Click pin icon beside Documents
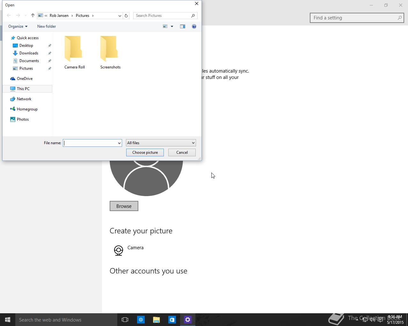 (49, 61)
